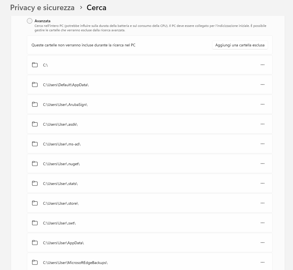Open the three-dot menu for .ArubaSign
293x270 pixels.
tap(262, 104)
